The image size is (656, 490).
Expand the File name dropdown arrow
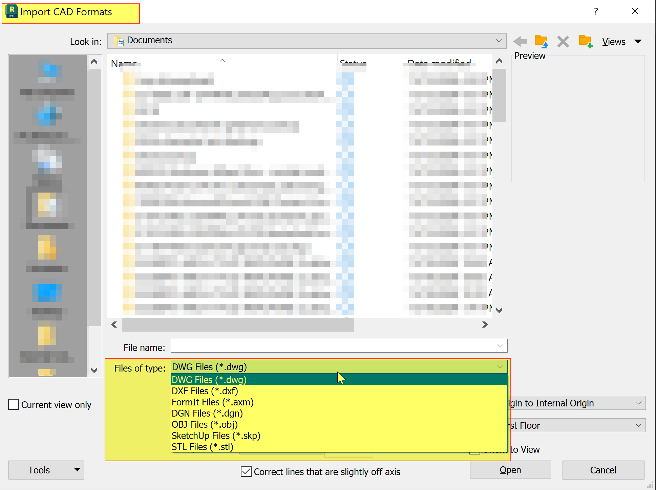[x=500, y=346]
